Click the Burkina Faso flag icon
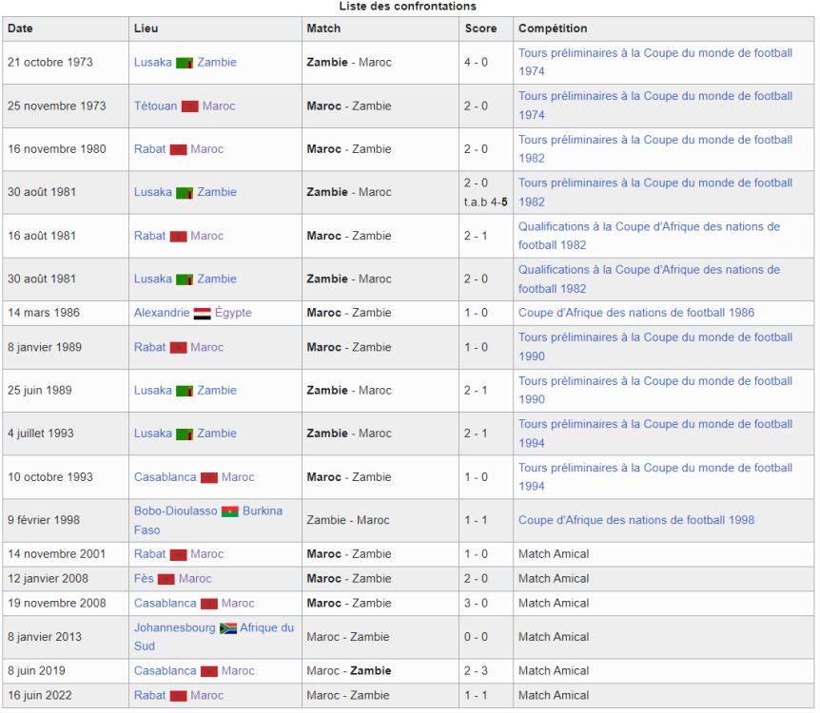This screenshot has height=713, width=820. click(x=229, y=511)
